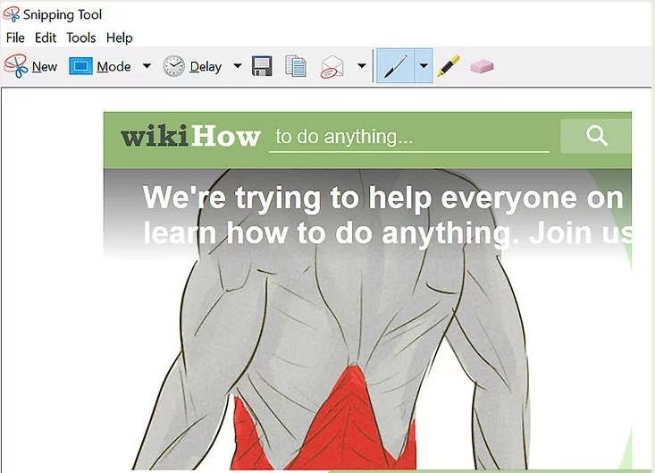Click the 'to do anything...' search field
Viewport: 655px width, 473px height.
[408, 137]
